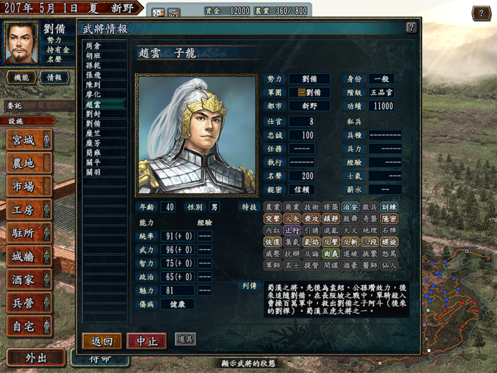The width and height of the screenshot is (497, 373).
Task: Click the help icon in 武將情報 title bar
Action: coord(411,28)
